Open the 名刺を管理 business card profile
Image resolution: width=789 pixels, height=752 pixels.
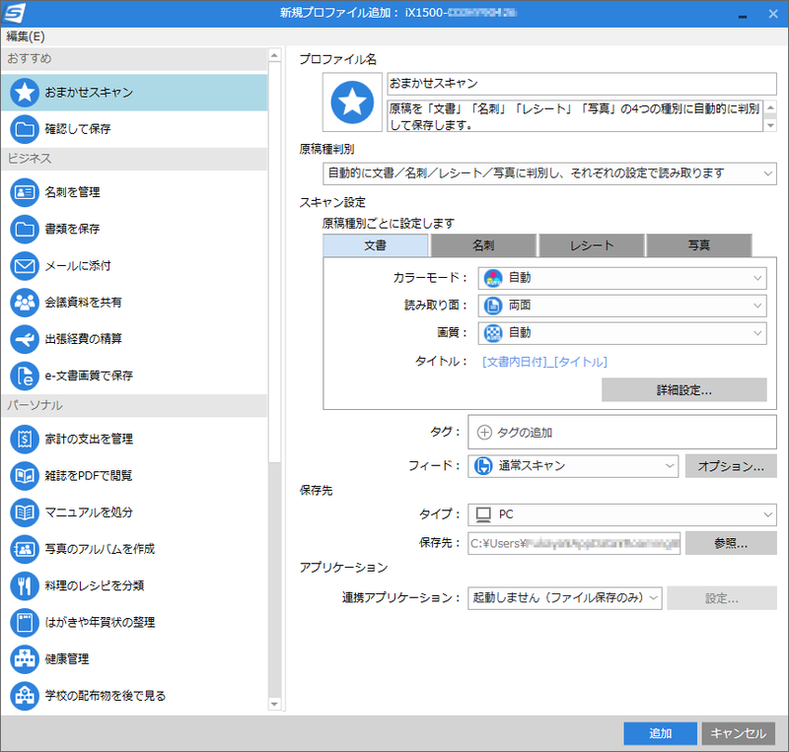pos(25,192)
